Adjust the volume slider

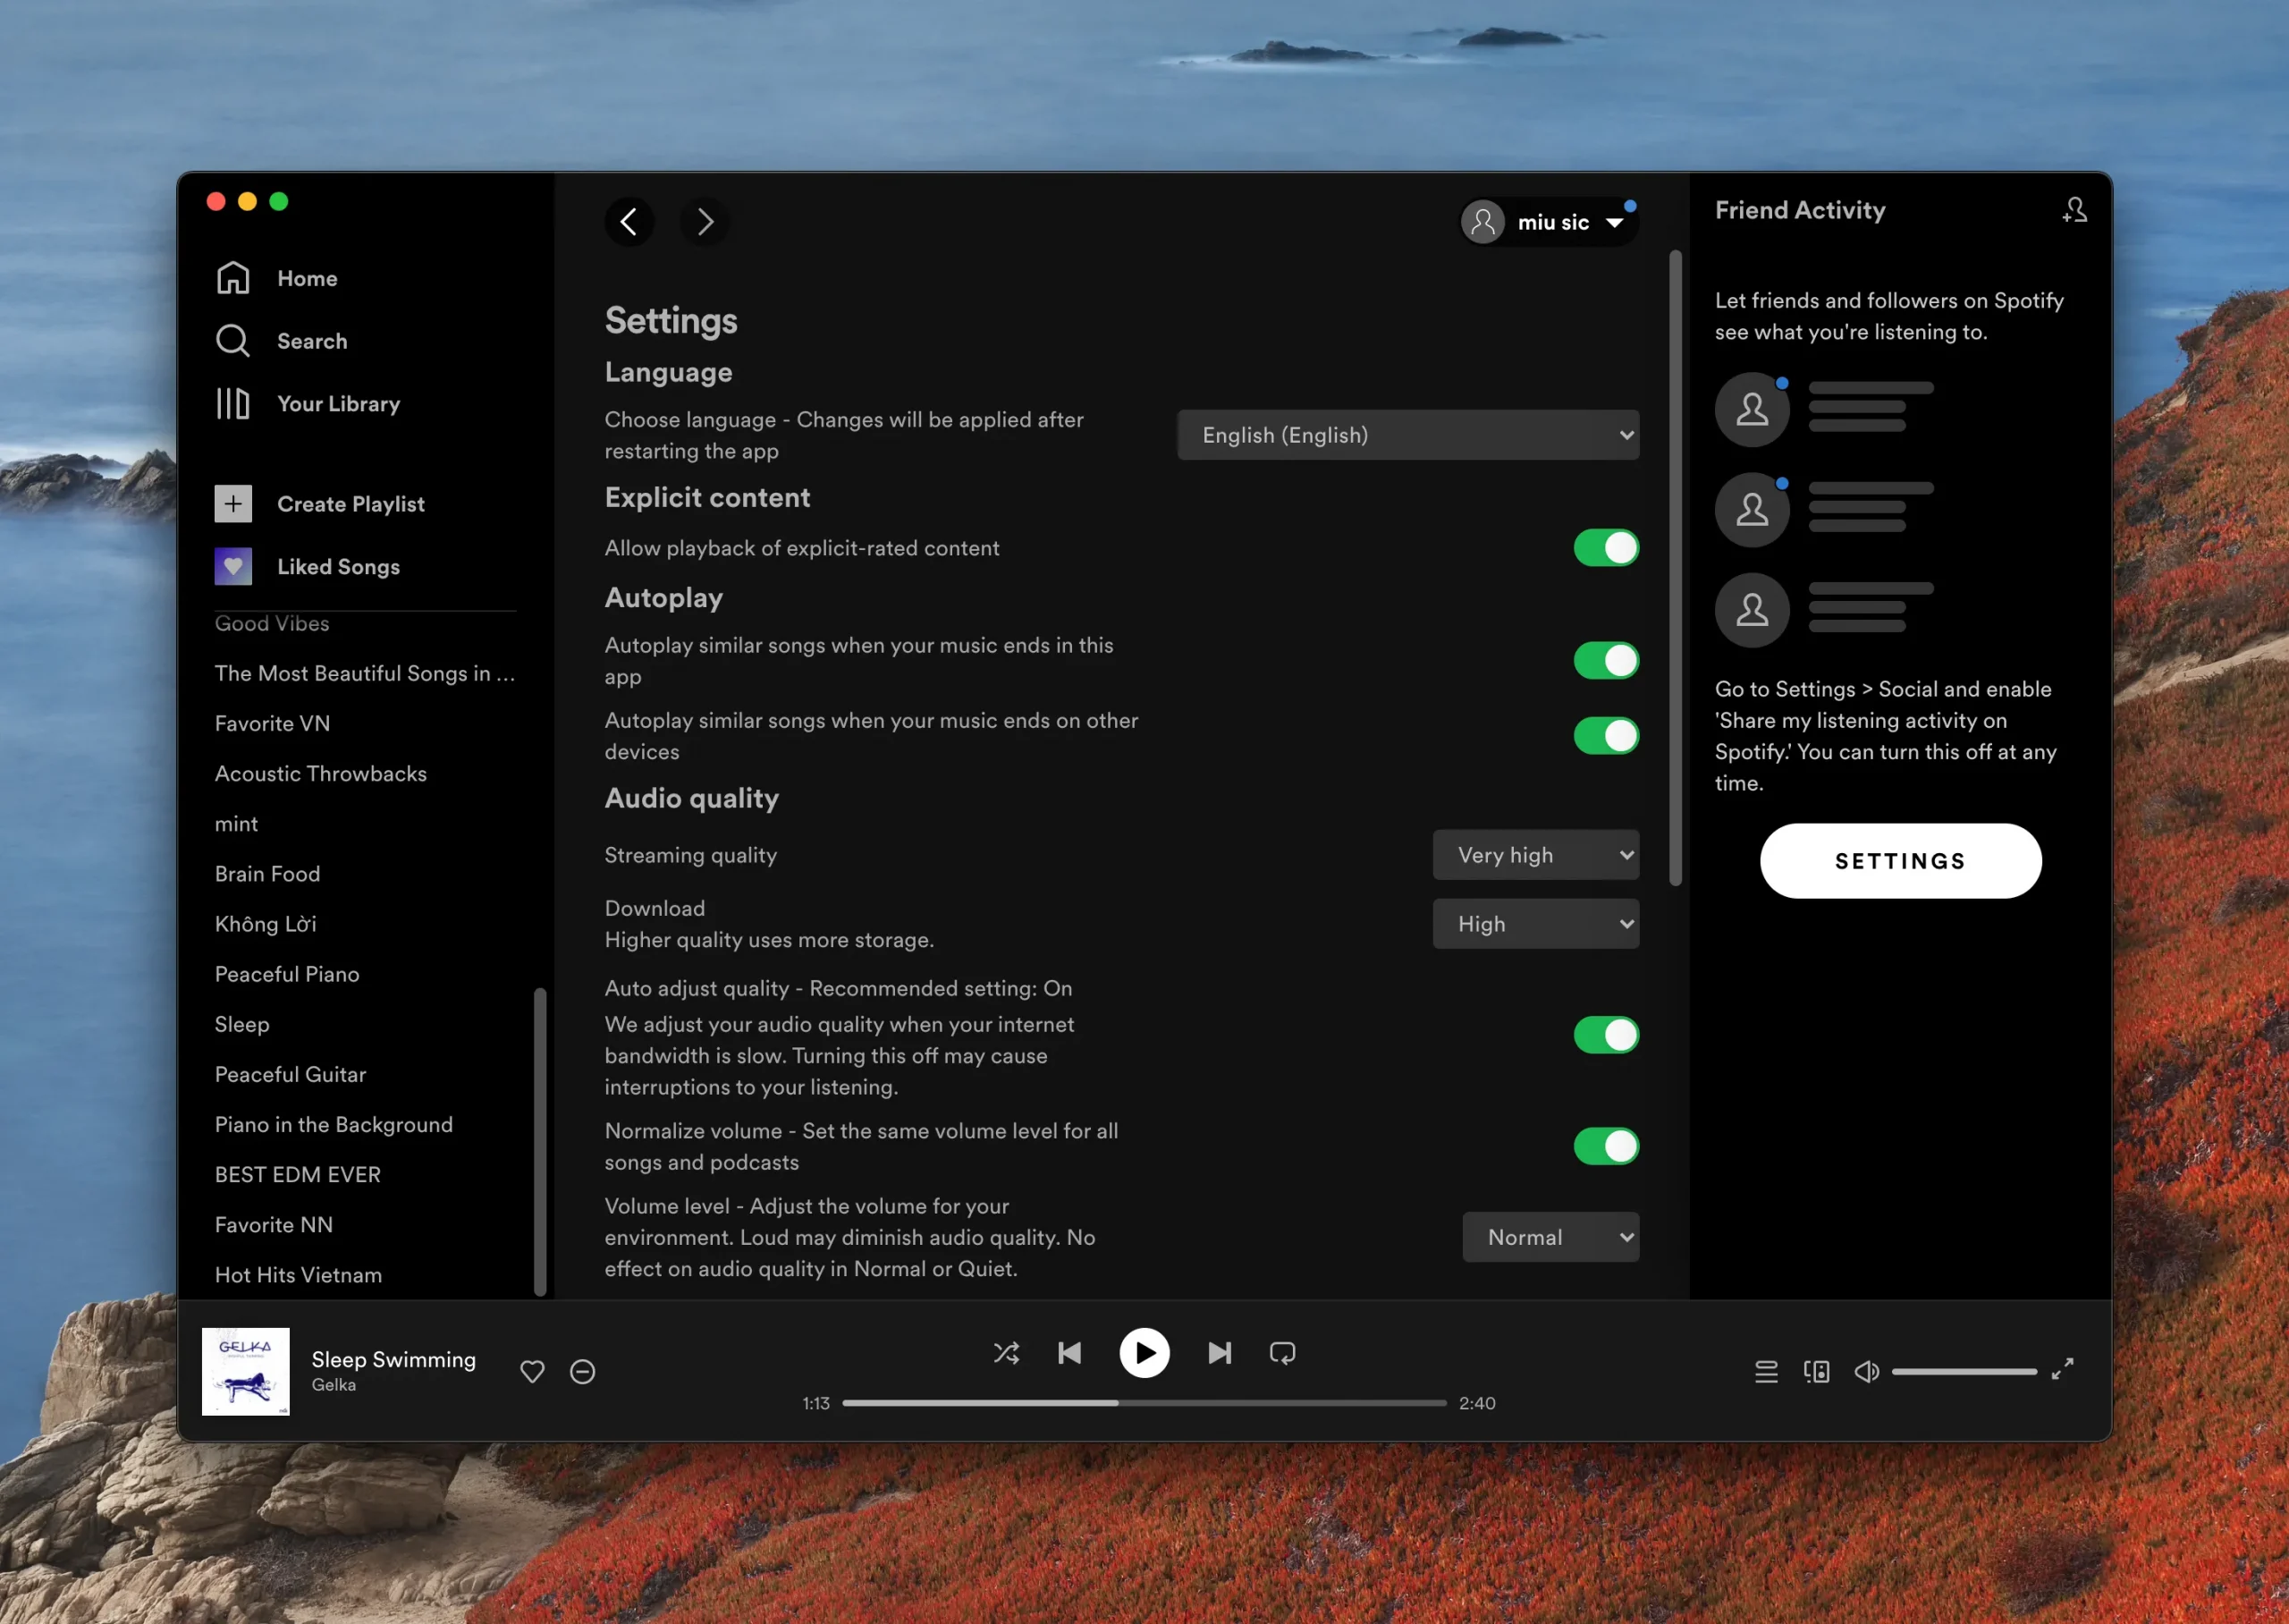(x=1964, y=1371)
